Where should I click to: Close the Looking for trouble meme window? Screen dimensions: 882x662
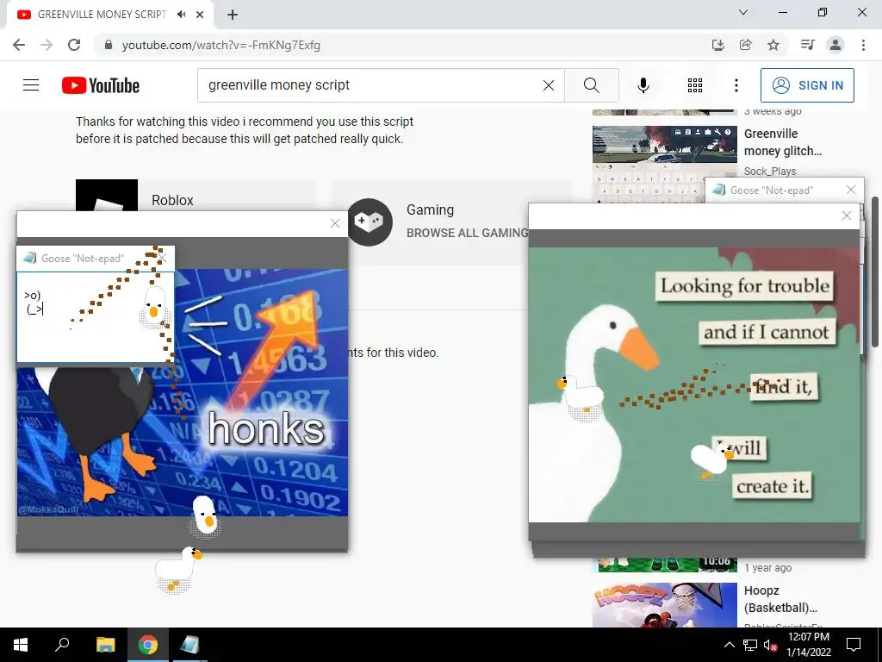[x=846, y=215]
